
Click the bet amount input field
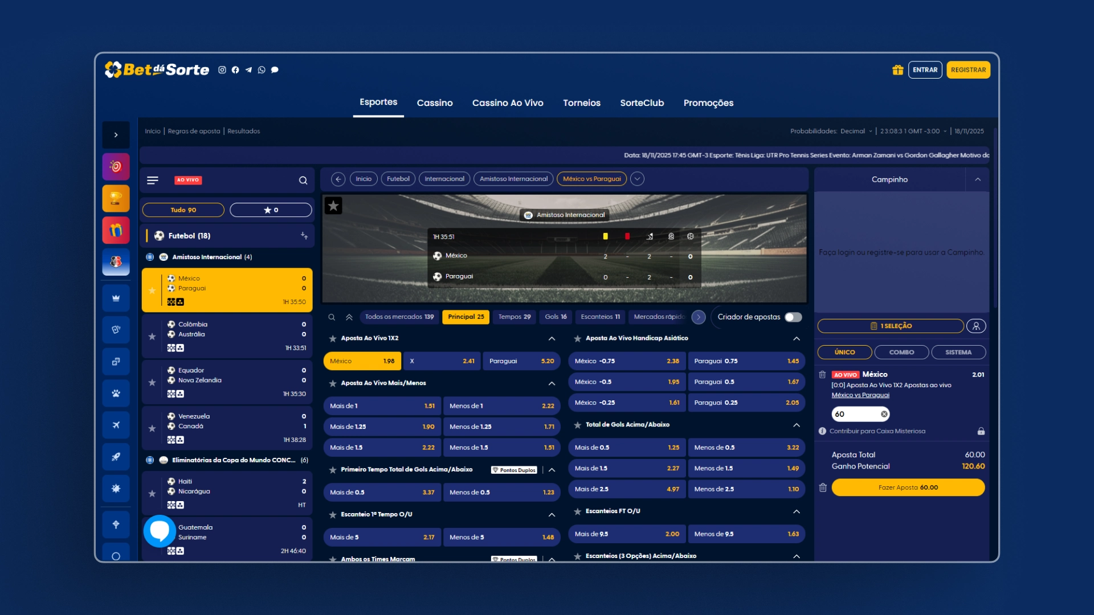855,414
